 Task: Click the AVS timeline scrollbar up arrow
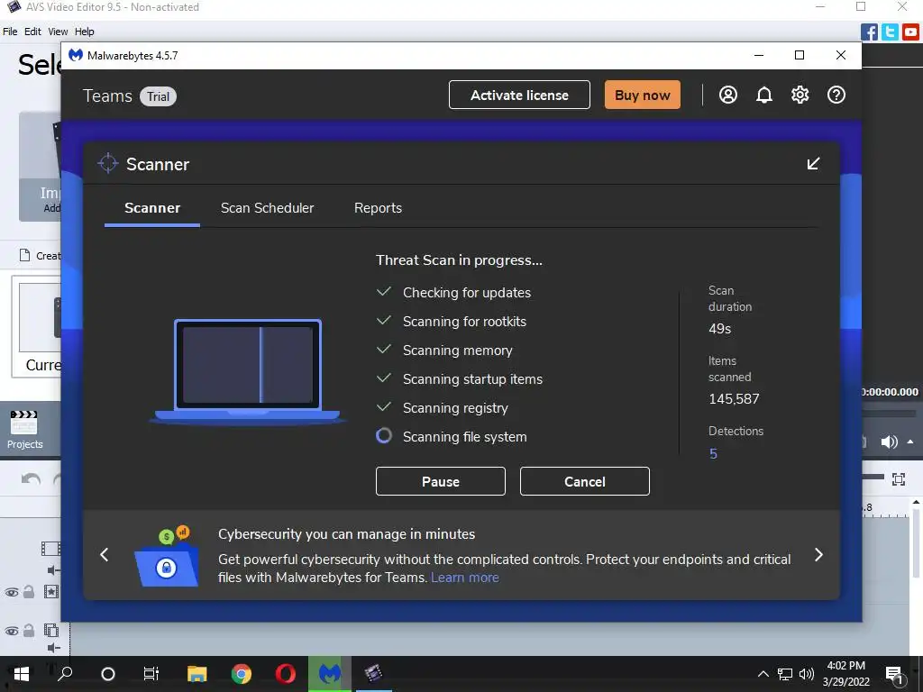916,503
